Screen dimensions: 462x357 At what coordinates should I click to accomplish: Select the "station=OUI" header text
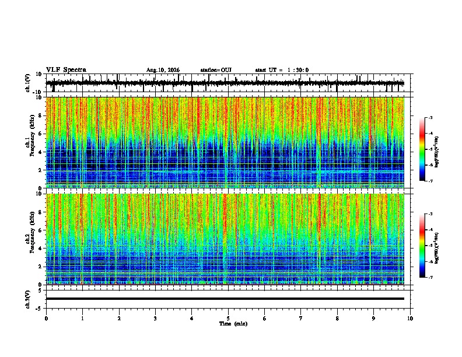point(216,70)
